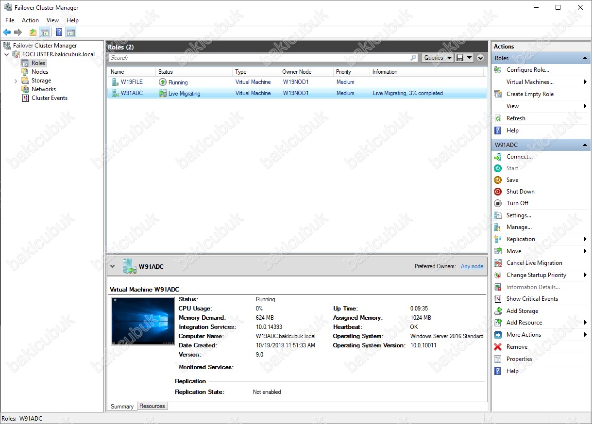Click the Help toolbar icon
The width and height of the screenshot is (592, 424).
pyautogui.click(x=59, y=33)
